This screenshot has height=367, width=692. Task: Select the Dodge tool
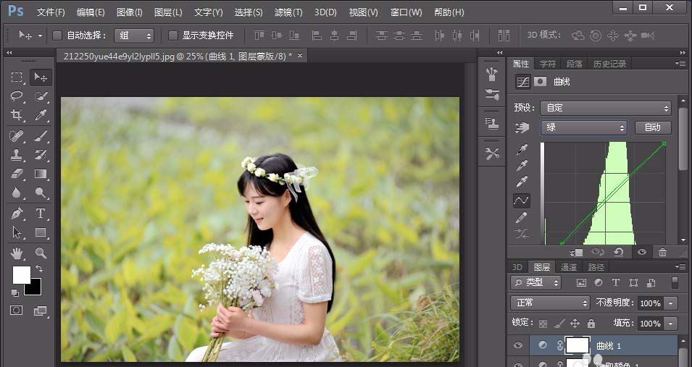pyautogui.click(x=41, y=193)
